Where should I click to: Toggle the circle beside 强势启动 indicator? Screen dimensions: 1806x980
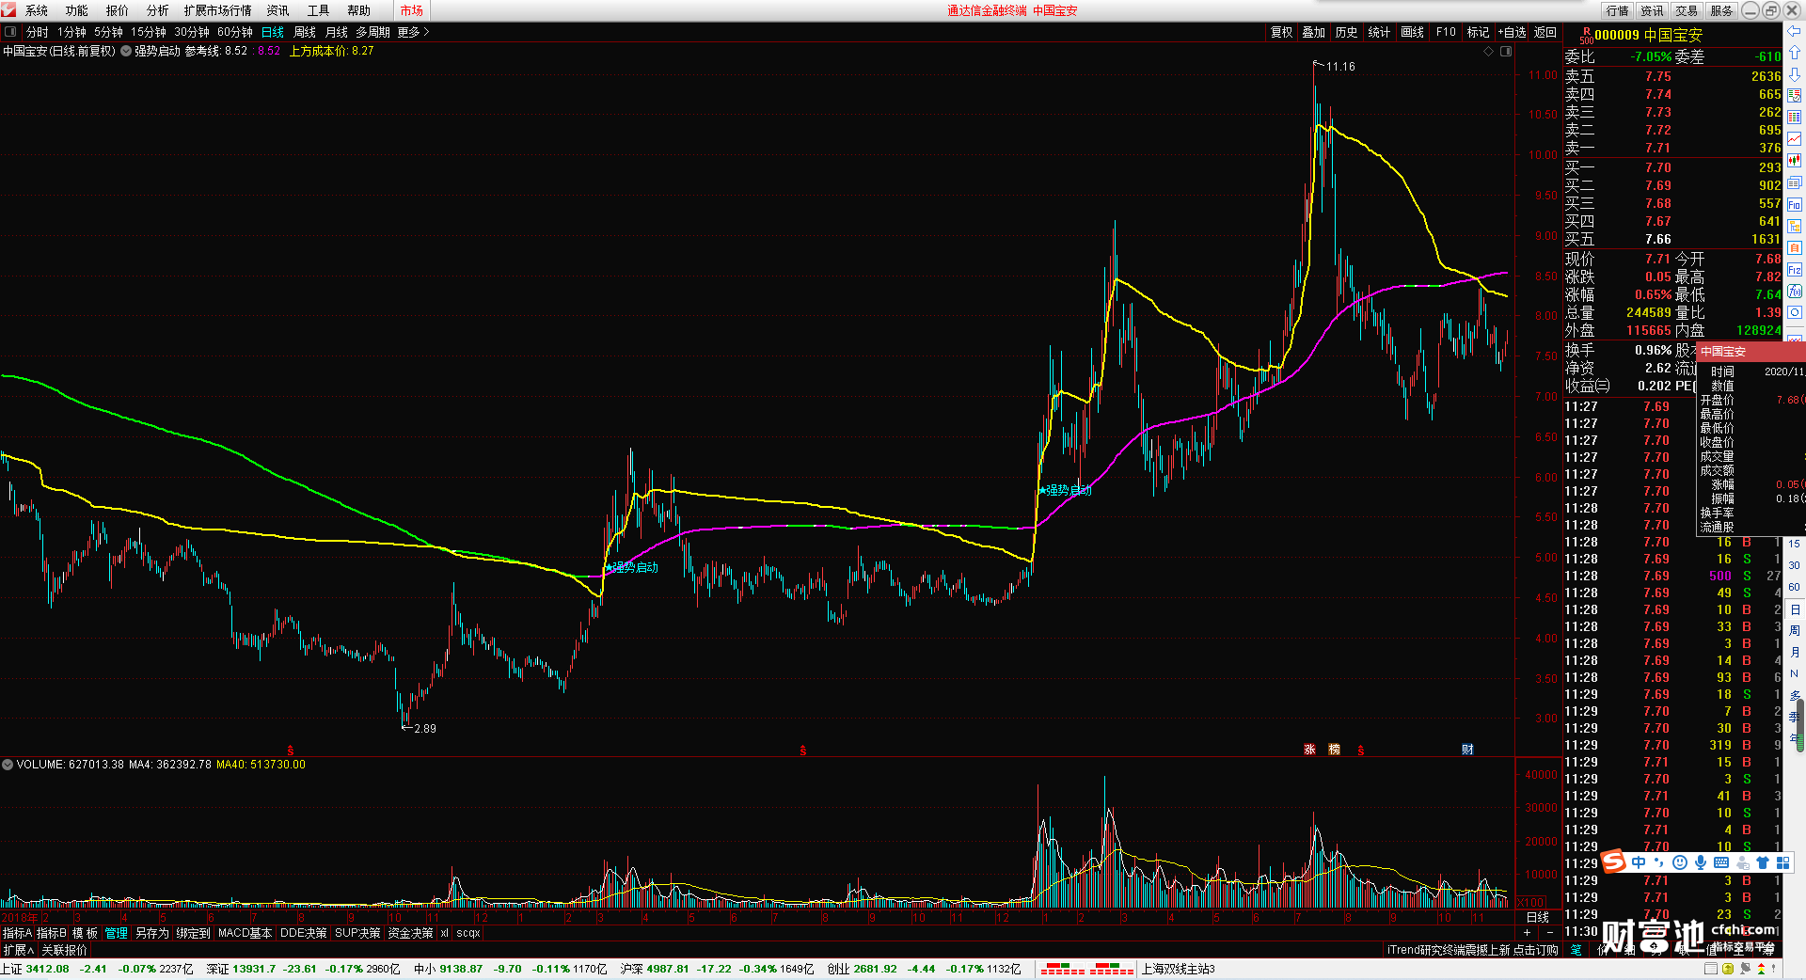126,52
